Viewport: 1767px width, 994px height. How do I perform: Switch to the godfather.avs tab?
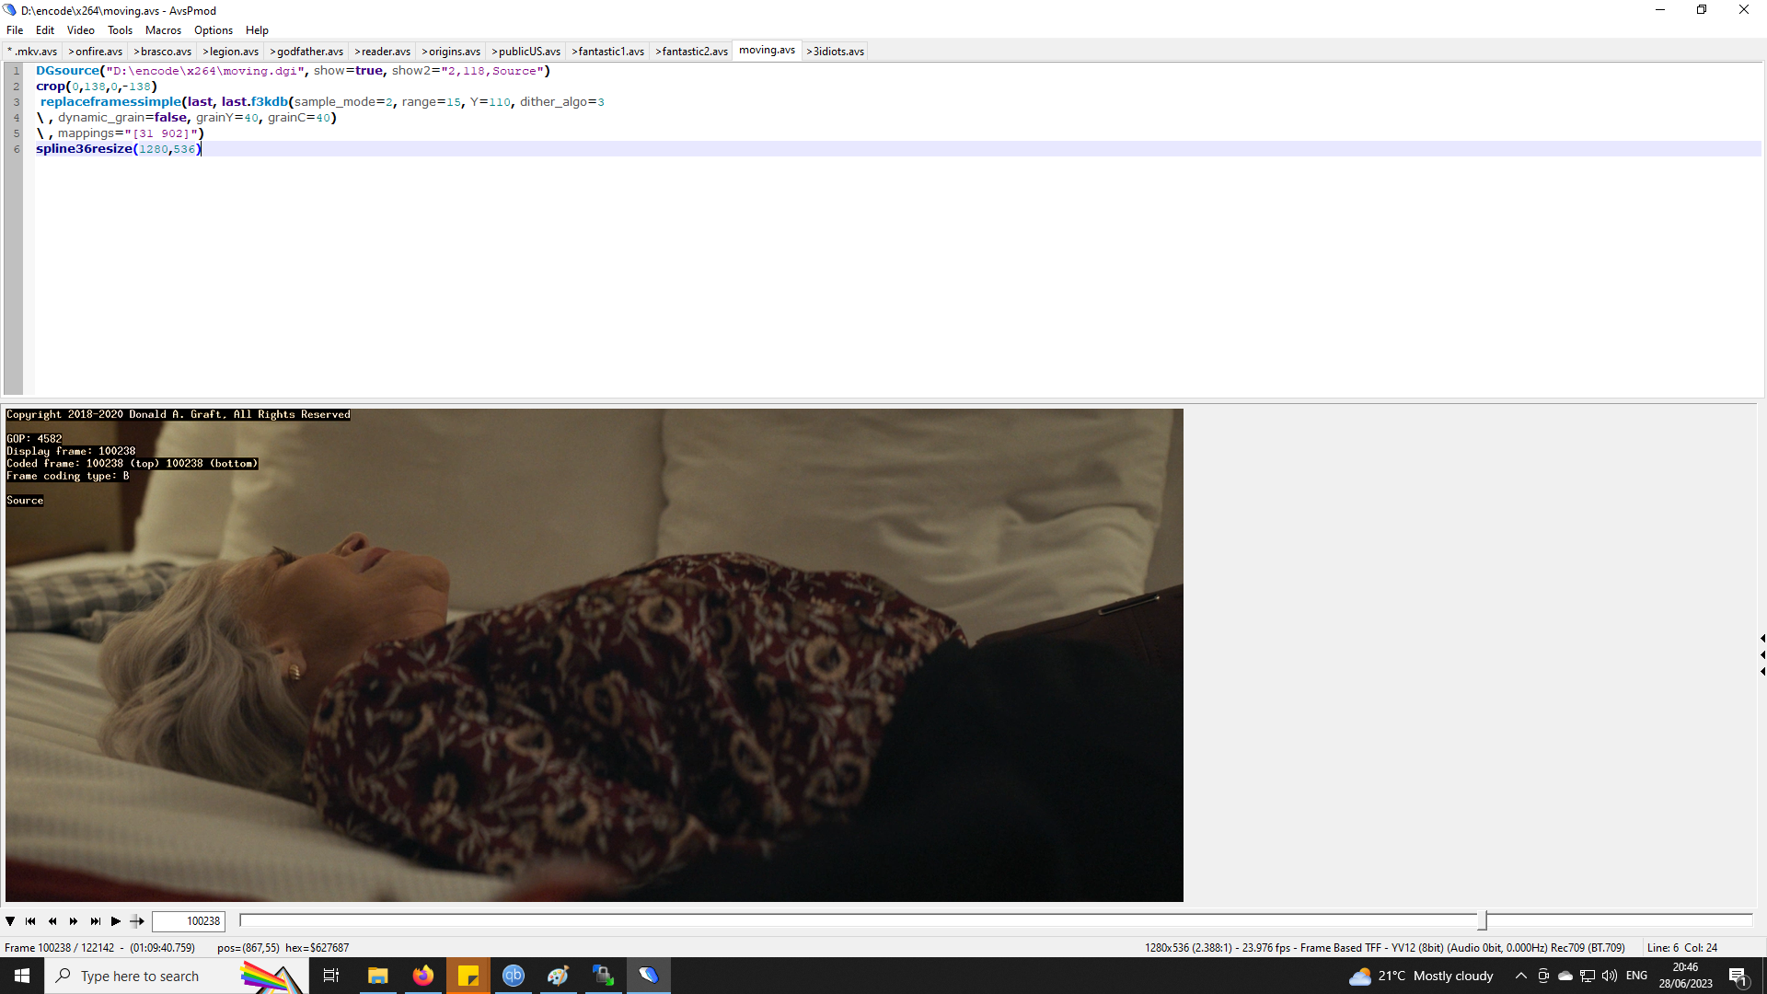point(306,52)
